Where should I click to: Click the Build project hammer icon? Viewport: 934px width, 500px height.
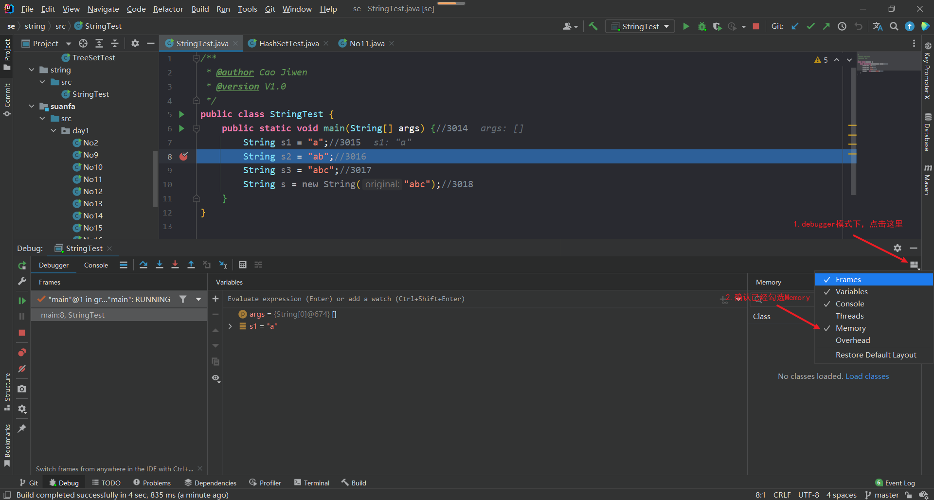pos(593,26)
